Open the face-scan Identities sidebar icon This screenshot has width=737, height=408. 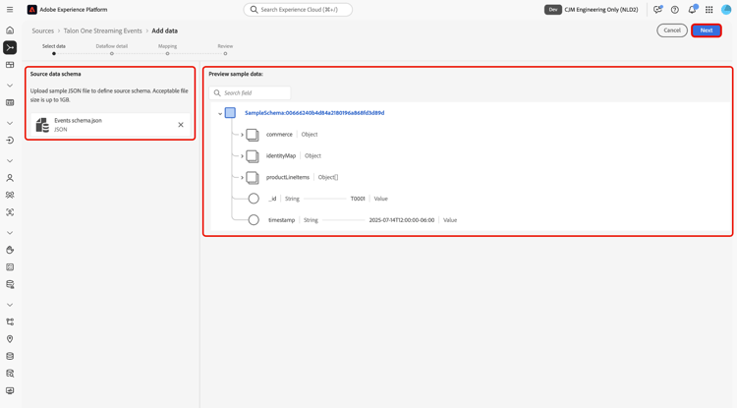(10, 212)
